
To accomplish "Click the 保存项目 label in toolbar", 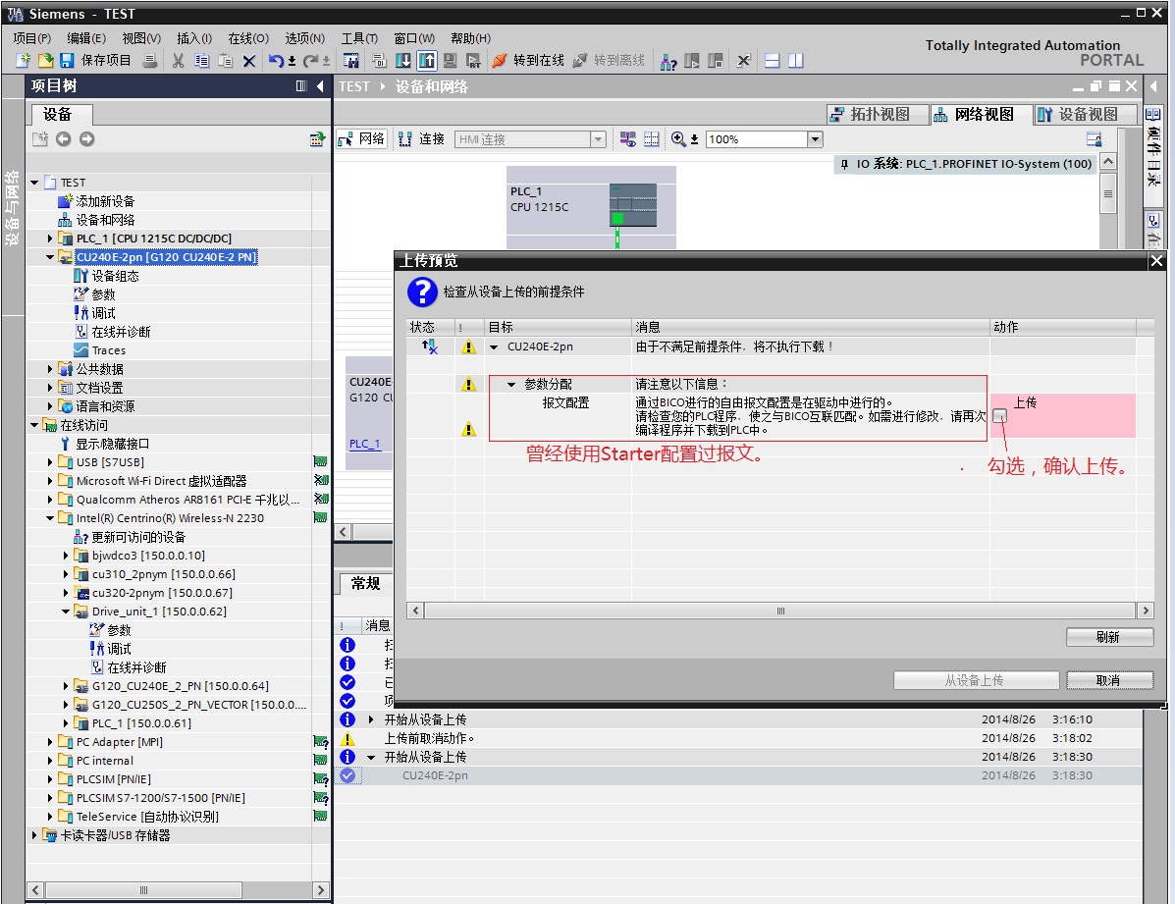I will coord(106,61).
